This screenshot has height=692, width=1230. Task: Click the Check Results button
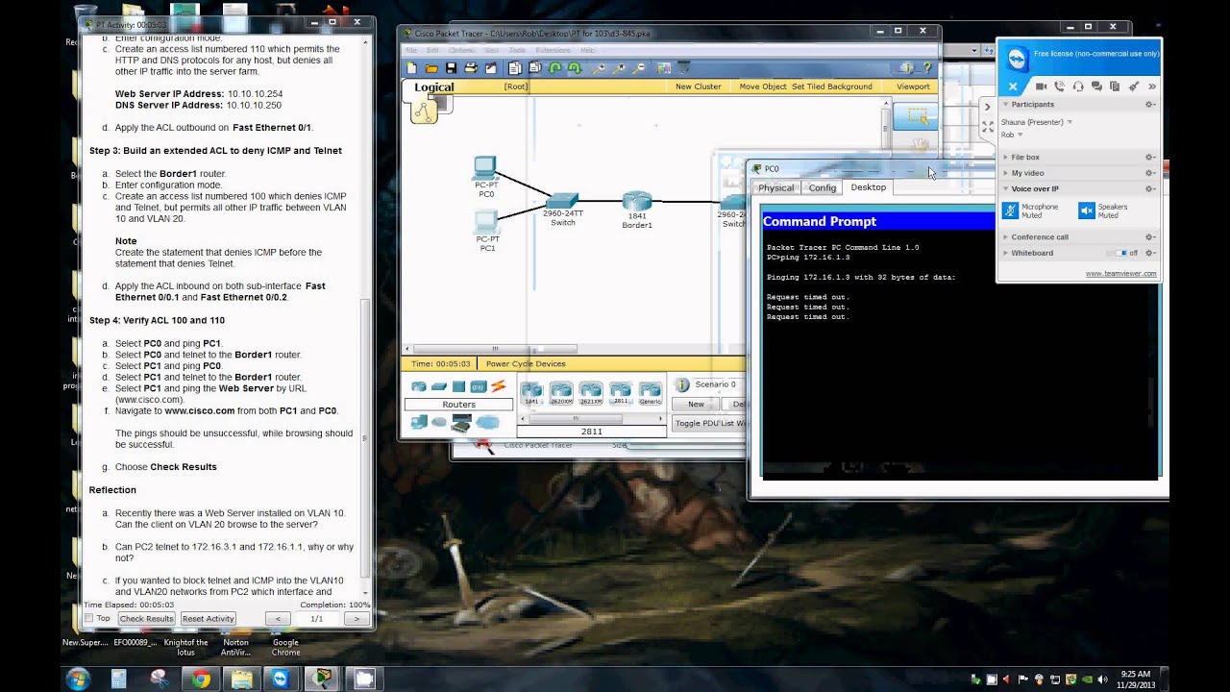[x=146, y=619]
